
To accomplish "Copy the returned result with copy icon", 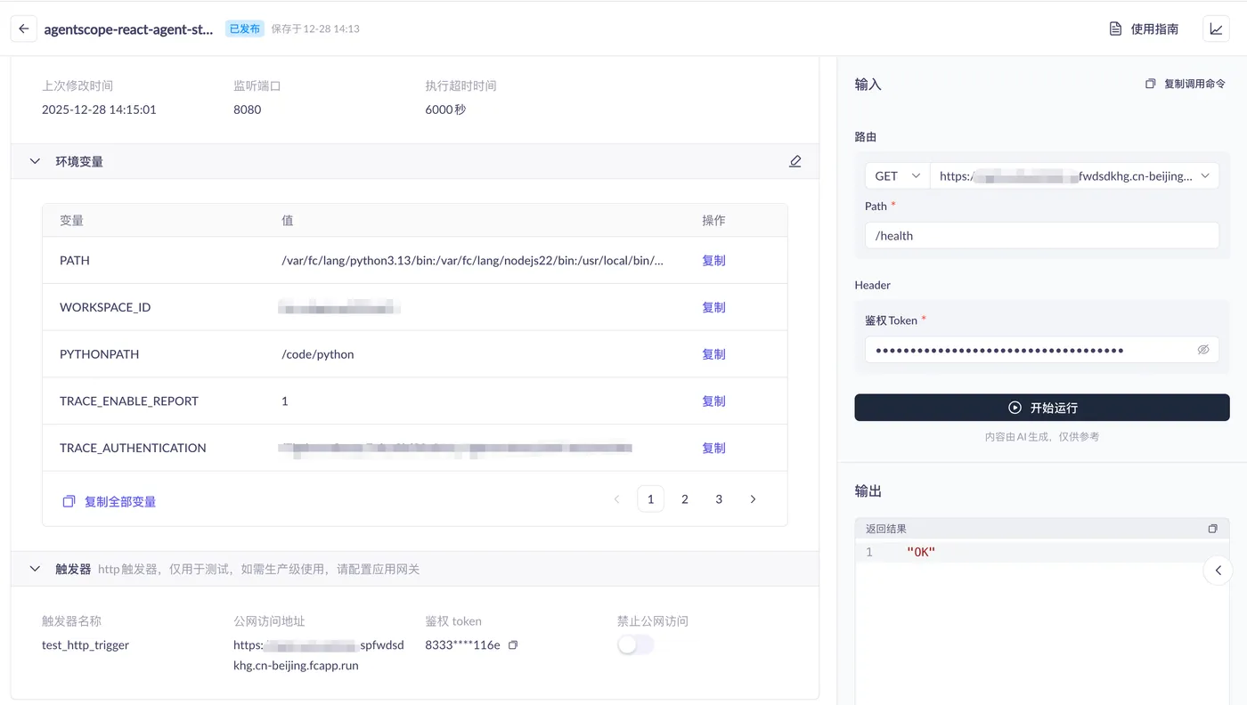I will tap(1212, 529).
